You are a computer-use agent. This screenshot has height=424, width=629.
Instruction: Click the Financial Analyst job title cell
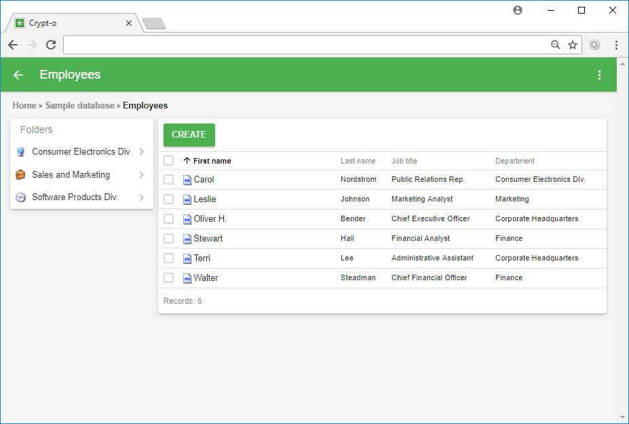(x=421, y=238)
